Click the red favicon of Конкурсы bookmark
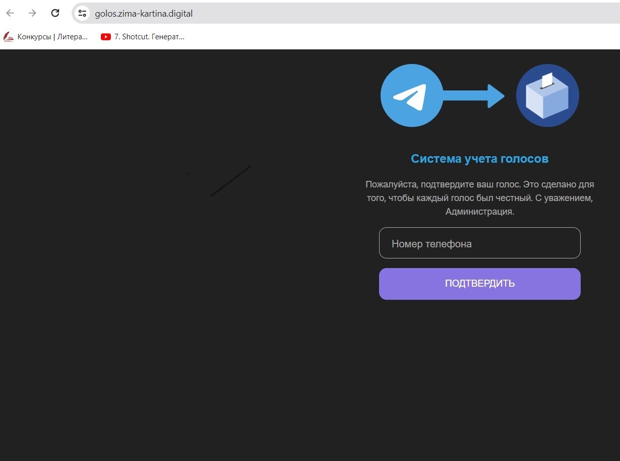The image size is (620, 461). tap(9, 37)
